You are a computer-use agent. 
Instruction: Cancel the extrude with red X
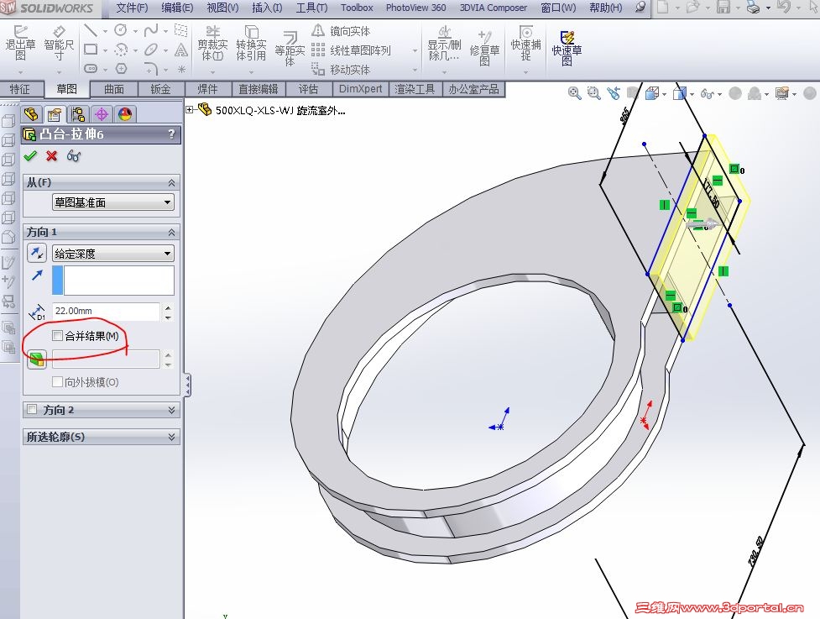pos(51,156)
